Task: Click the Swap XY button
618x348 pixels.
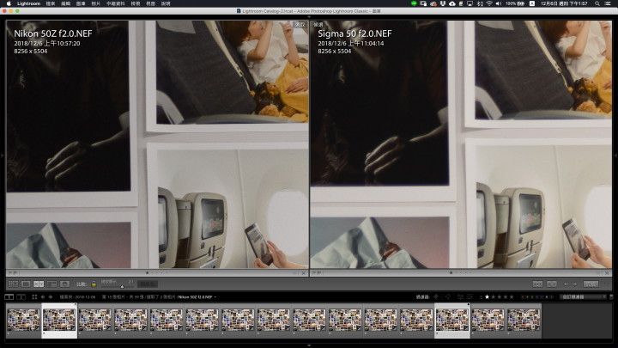Action: click(537, 284)
